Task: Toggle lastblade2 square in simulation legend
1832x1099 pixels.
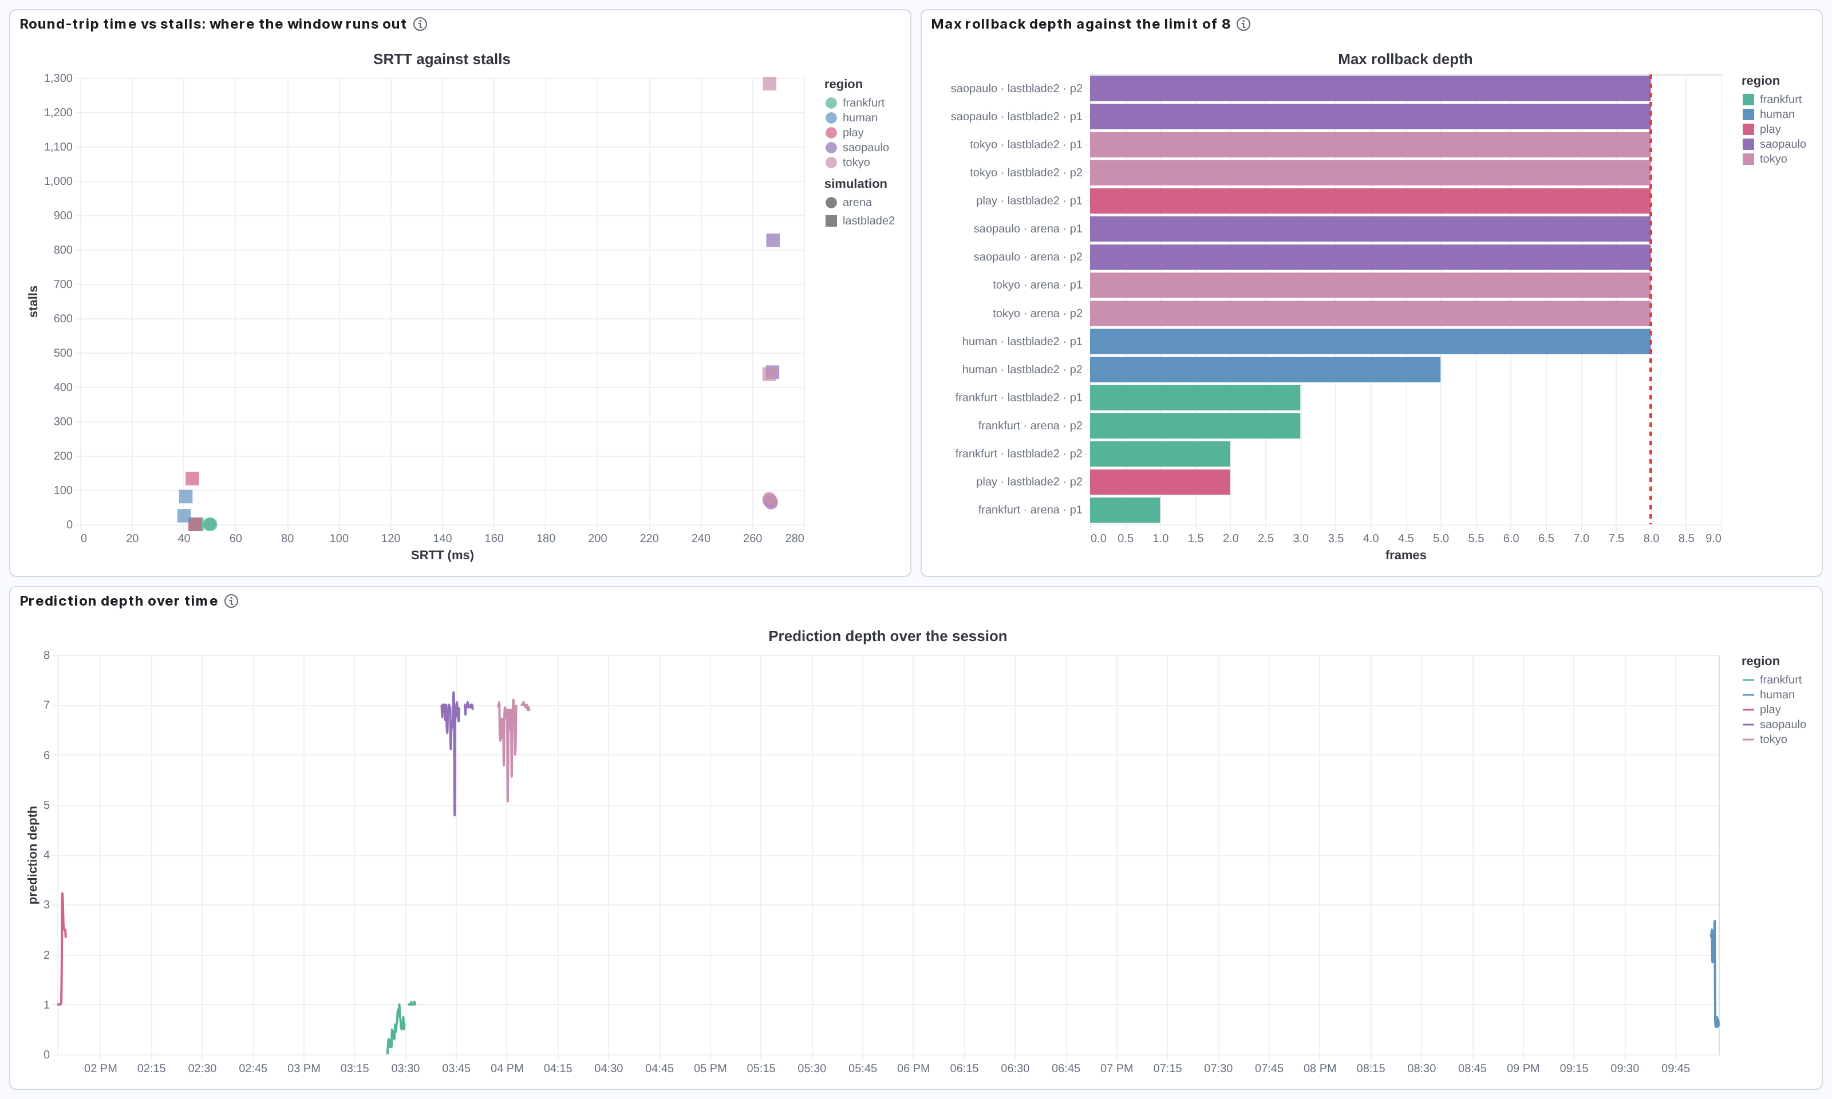Action: 831,221
